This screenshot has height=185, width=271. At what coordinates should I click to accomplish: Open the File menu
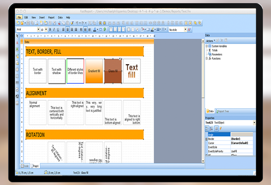[19, 17]
